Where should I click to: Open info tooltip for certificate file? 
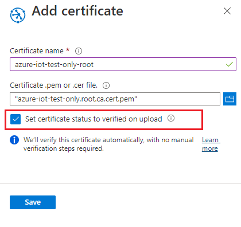point(106,85)
